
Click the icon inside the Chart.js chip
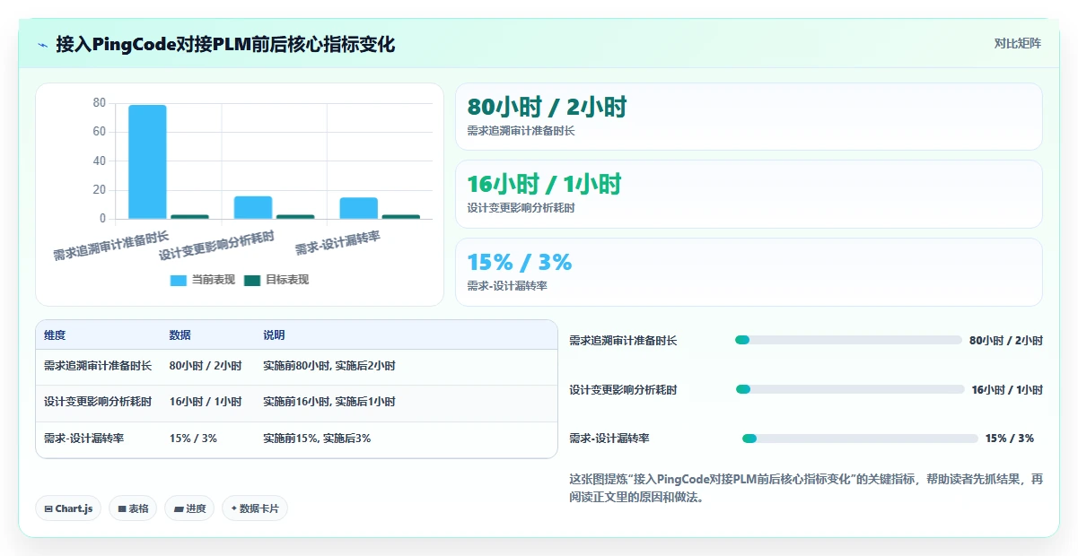click(x=48, y=508)
